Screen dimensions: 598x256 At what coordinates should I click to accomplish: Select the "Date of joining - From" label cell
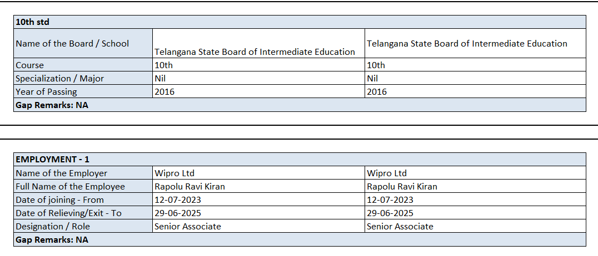click(x=59, y=199)
